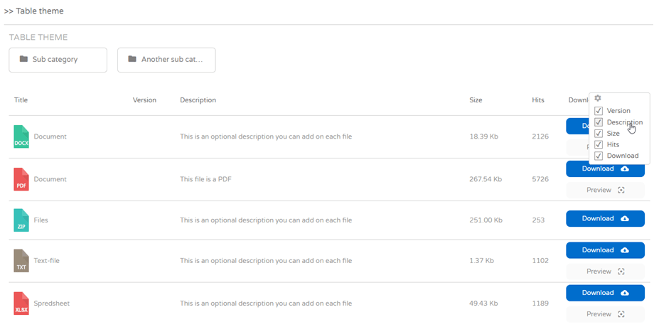Click the TXT file type icon

point(21,261)
